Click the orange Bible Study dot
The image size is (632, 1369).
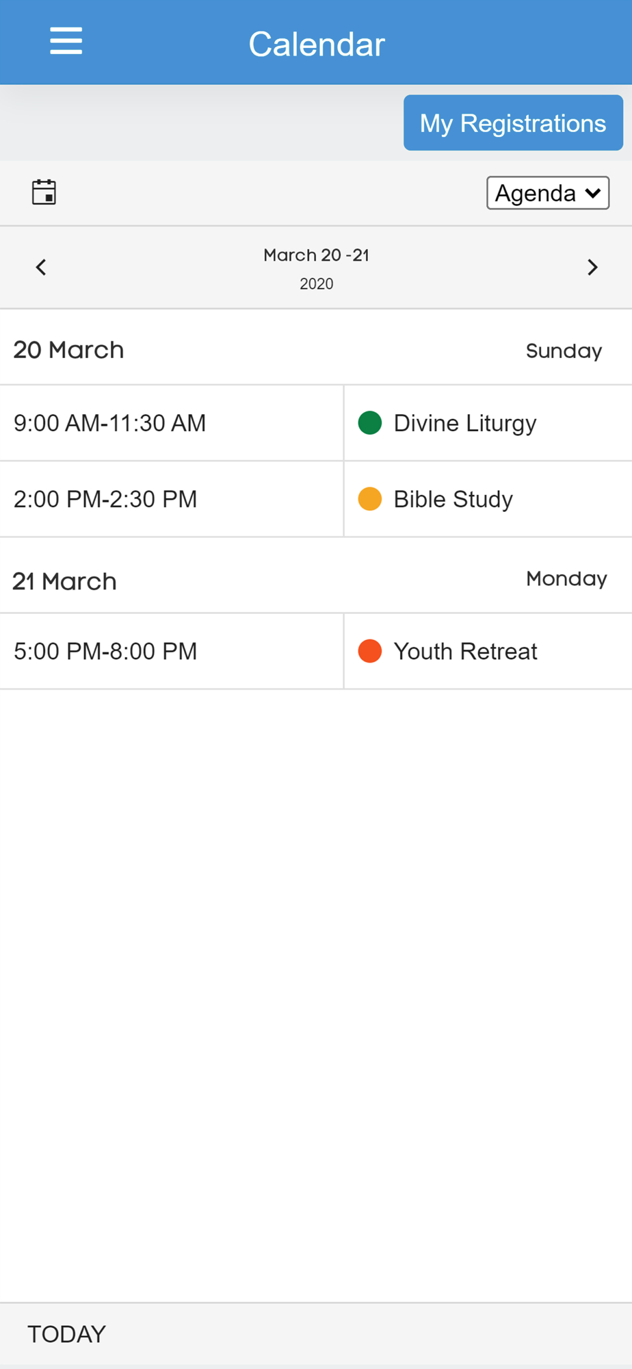(369, 499)
